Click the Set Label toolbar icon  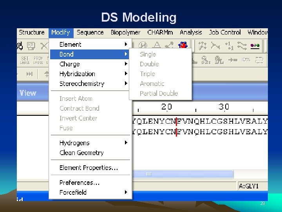(x=25, y=60)
